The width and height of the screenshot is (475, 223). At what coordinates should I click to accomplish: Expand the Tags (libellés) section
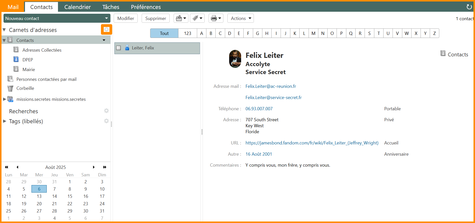4,121
